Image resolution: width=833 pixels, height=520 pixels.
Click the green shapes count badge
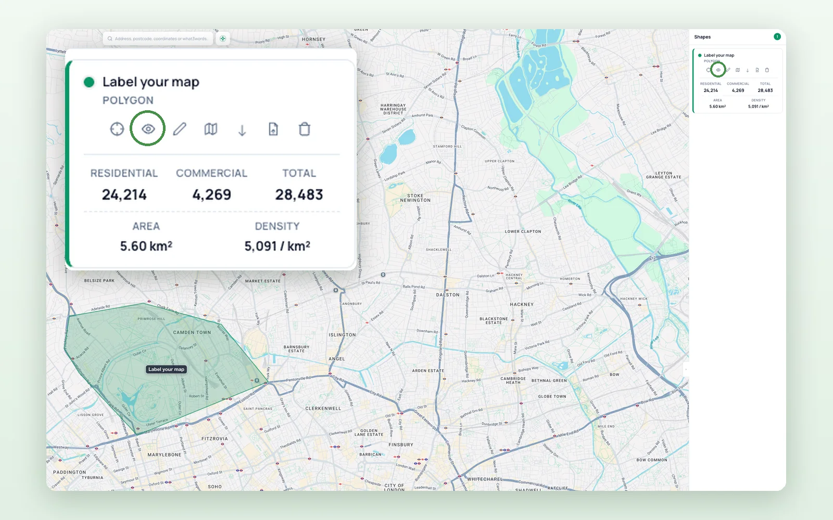click(x=777, y=36)
